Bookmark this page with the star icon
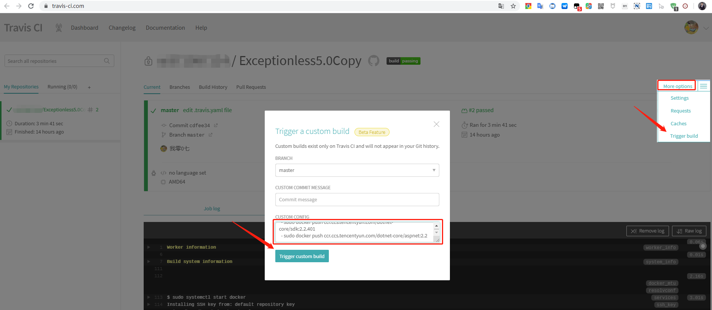This screenshot has height=310, width=712. (513, 6)
